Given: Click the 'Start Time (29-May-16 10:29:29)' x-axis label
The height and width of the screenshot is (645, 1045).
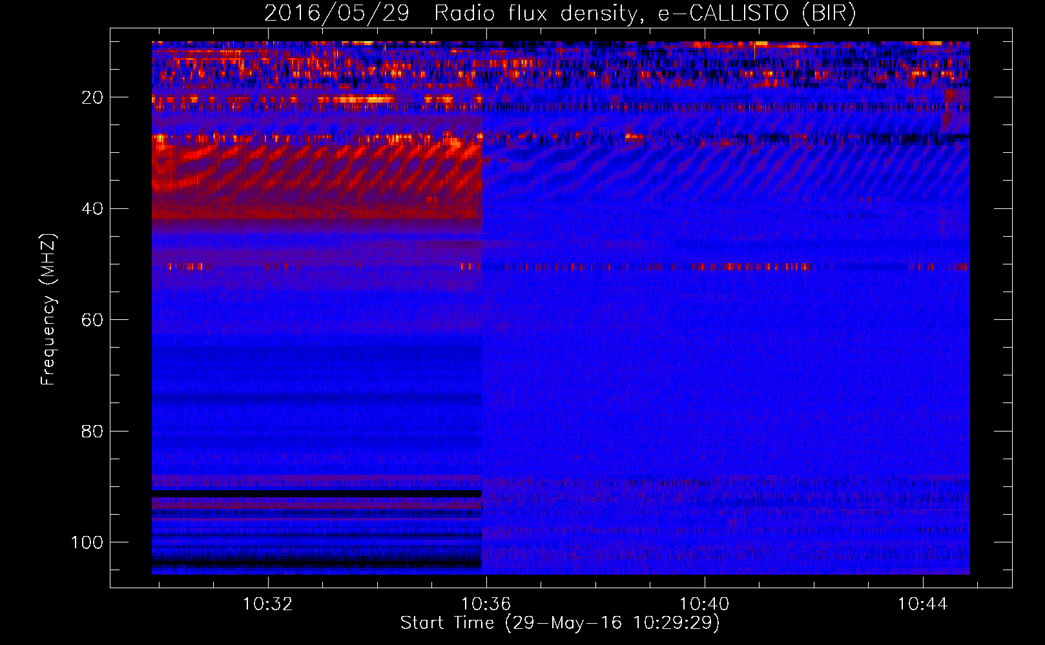Looking at the screenshot, I should tap(560, 623).
